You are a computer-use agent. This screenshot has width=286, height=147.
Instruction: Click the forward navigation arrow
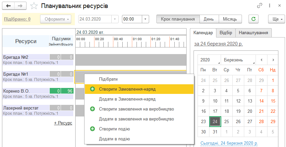click(20, 6)
